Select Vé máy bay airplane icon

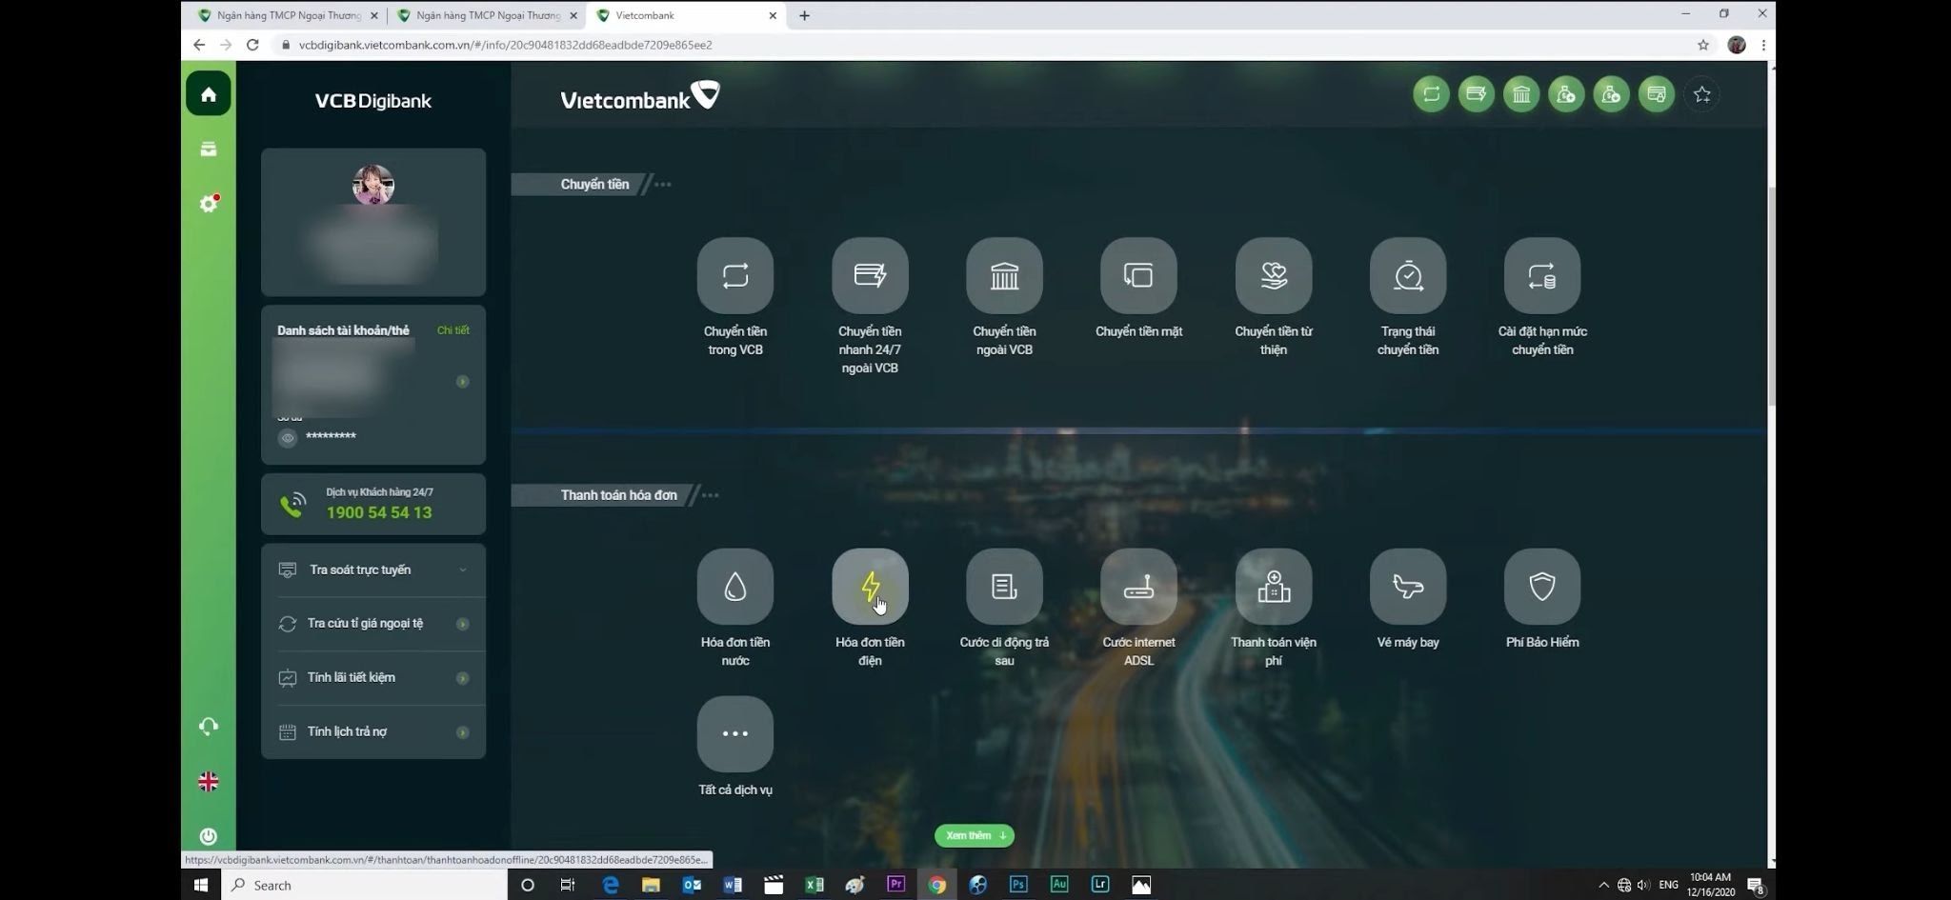[x=1407, y=587]
